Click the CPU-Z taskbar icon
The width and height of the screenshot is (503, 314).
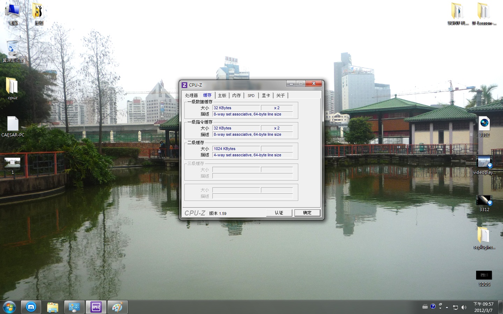tap(96, 307)
